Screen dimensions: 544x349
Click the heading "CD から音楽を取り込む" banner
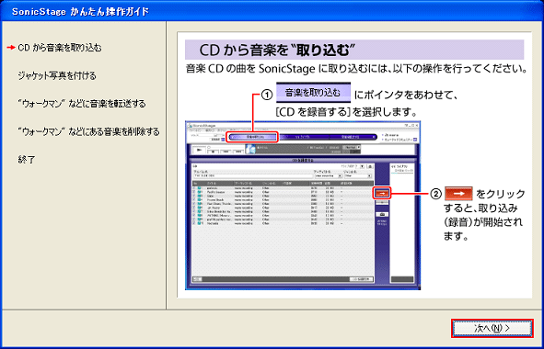point(354,50)
